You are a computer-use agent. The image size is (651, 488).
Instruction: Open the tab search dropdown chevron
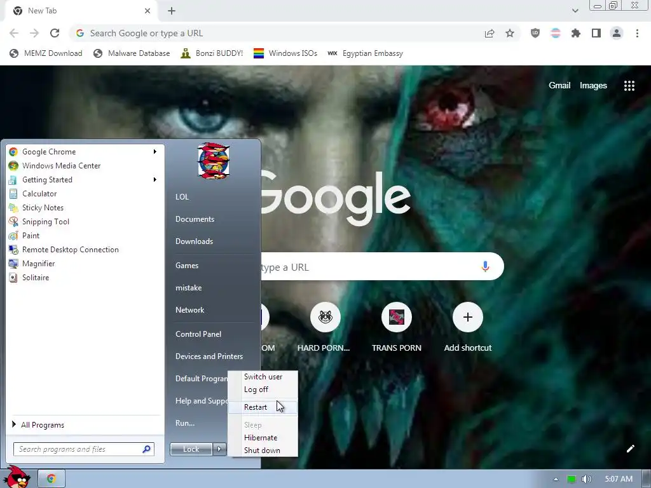[x=575, y=11]
